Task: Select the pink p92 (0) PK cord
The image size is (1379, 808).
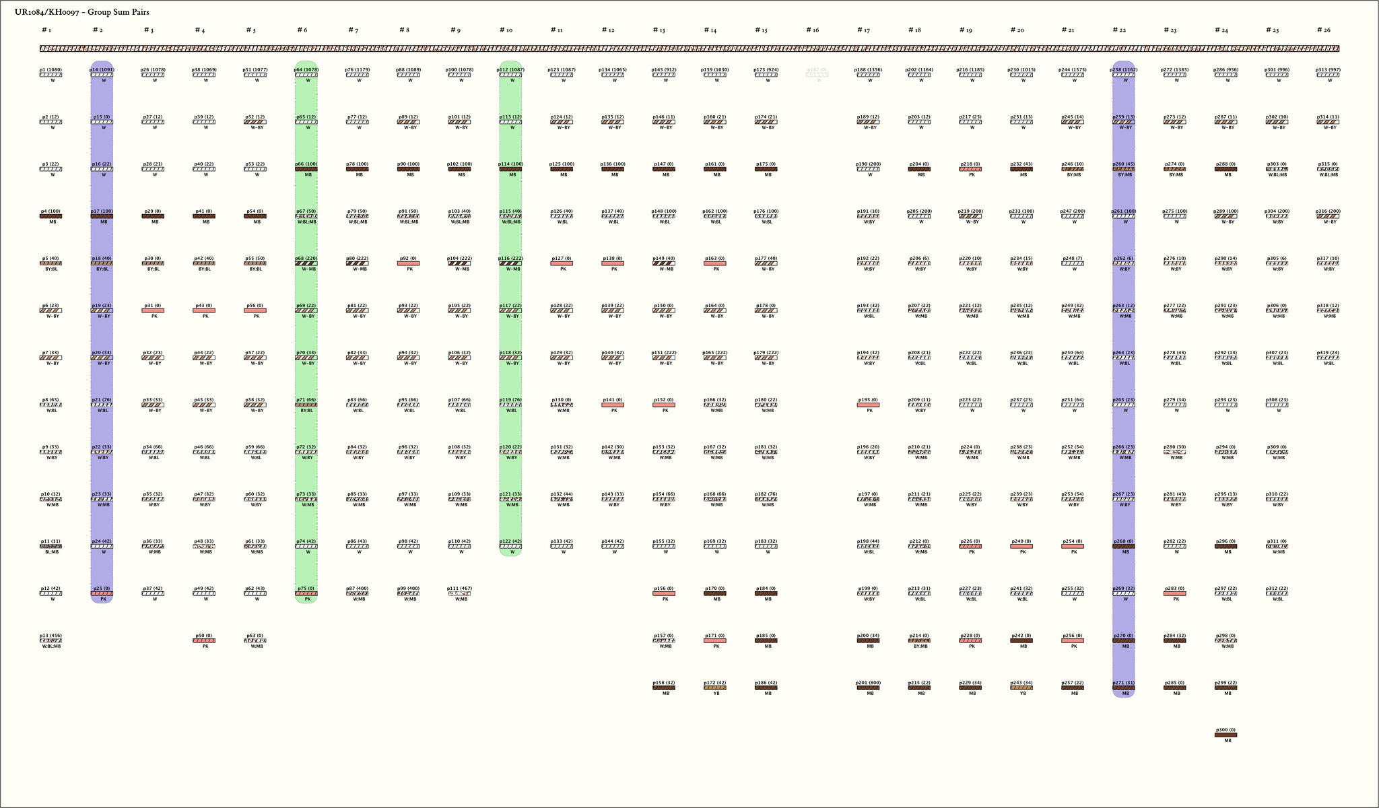Action: click(x=408, y=263)
